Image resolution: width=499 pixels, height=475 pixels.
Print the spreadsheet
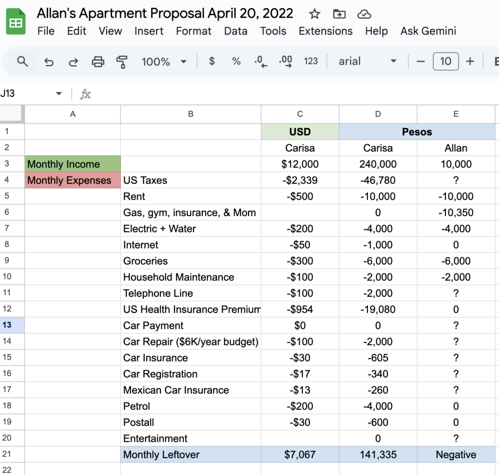tap(98, 61)
